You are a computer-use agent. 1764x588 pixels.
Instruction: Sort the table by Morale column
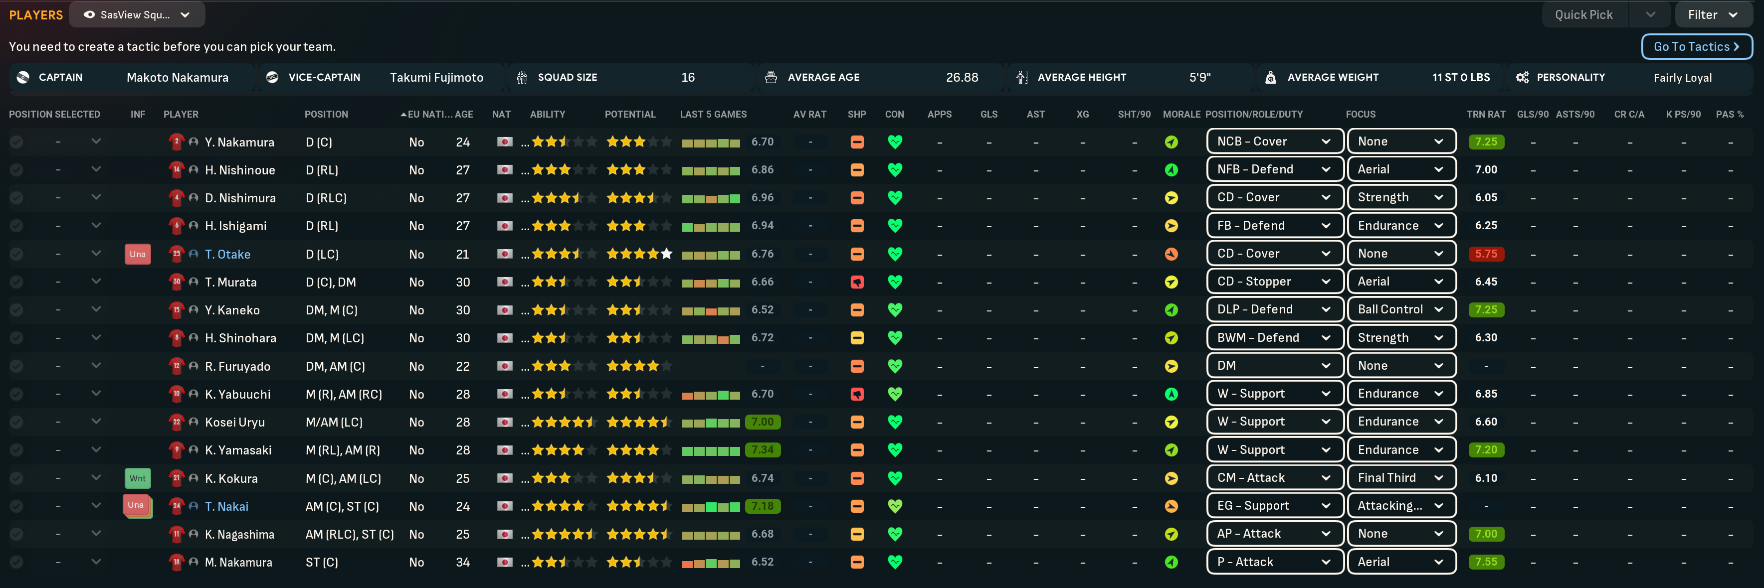(x=1180, y=114)
